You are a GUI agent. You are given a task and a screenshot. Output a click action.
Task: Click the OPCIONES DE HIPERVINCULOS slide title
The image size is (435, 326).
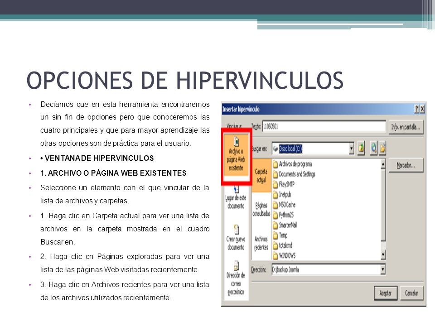pyautogui.click(x=185, y=81)
